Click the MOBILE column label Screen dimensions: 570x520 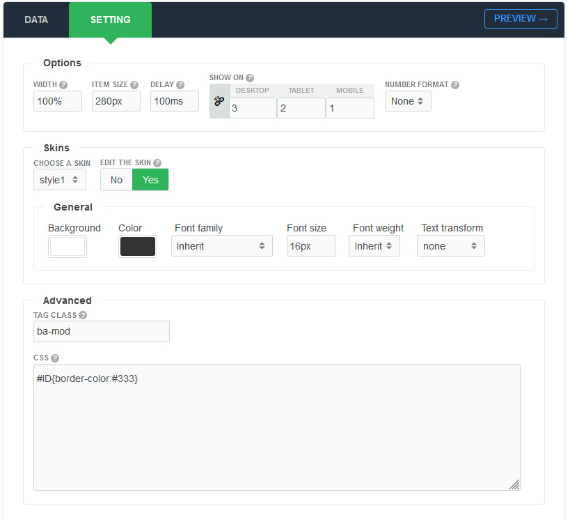(x=350, y=91)
